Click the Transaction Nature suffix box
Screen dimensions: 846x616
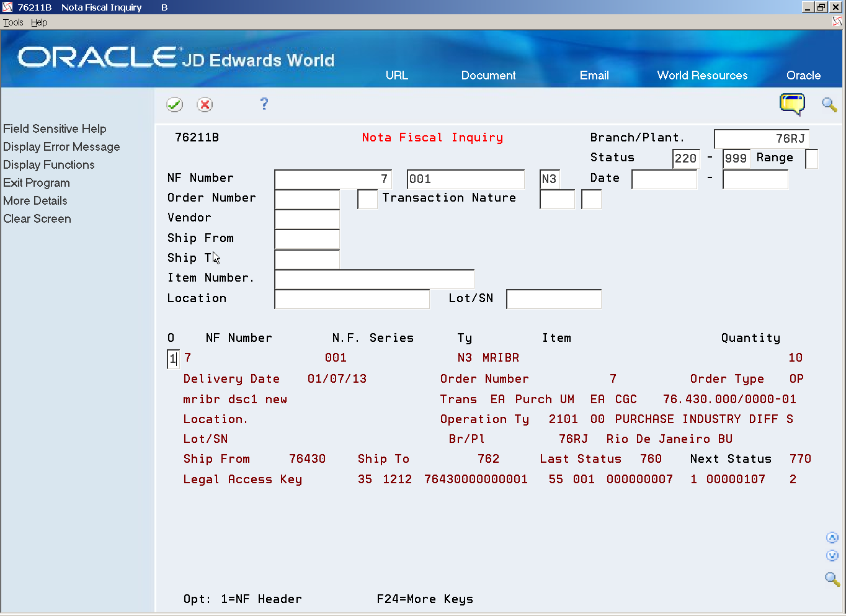[x=591, y=199]
